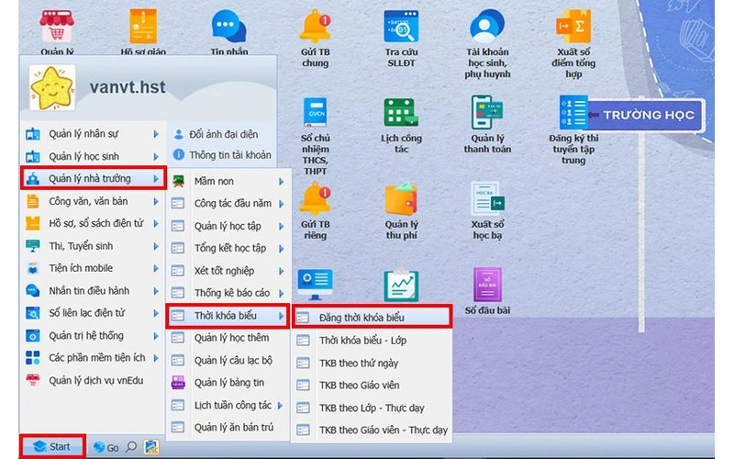Open Đăng ký thi tuyển tập trung icon
Viewport: 734px width, 459px height.
coord(573,113)
